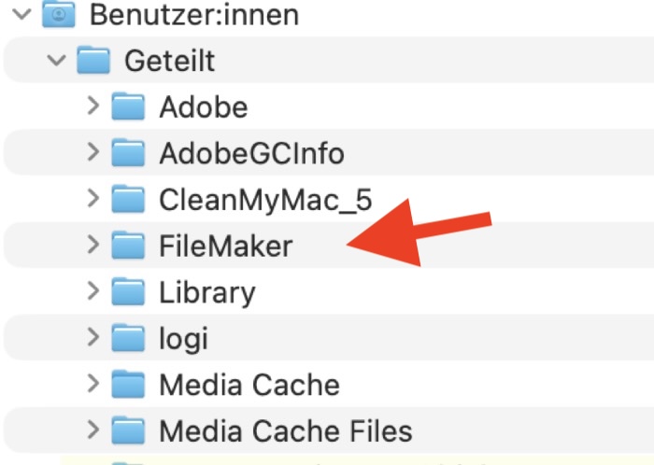The width and height of the screenshot is (654, 465).
Task: Click the Media Cache folder icon
Action: pos(128,384)
